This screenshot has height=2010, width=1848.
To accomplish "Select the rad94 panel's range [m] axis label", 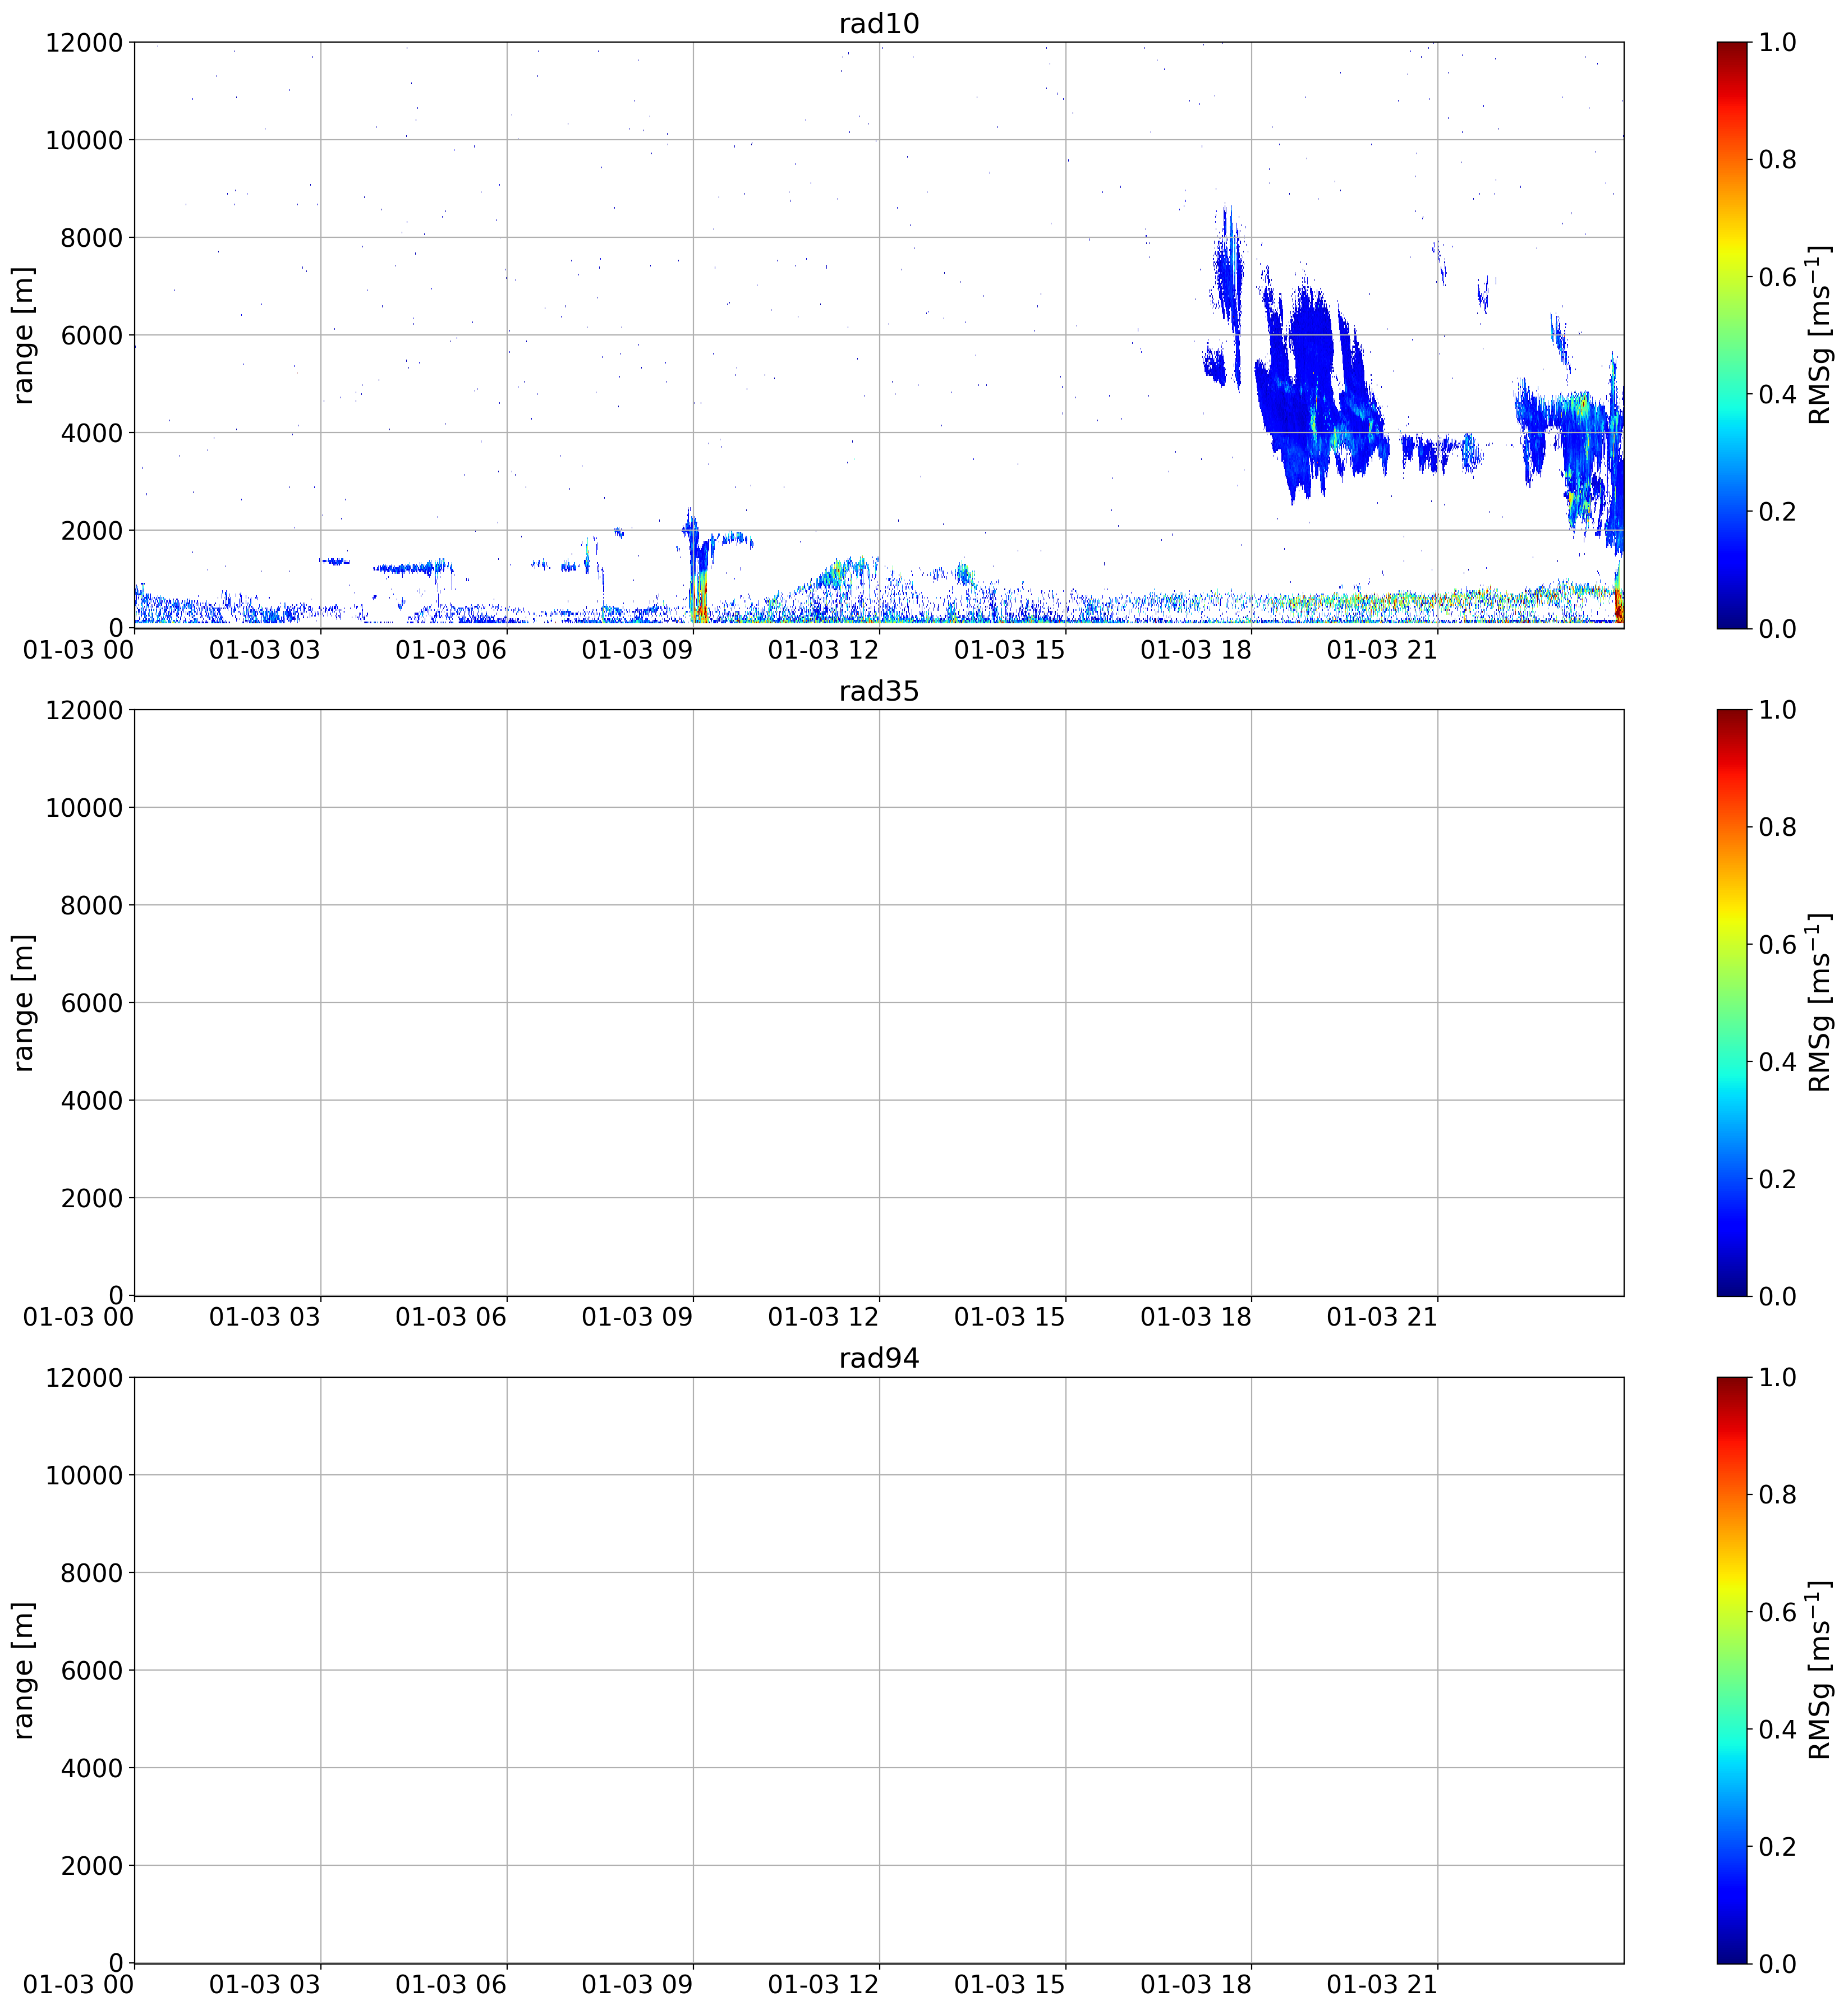I will pyautogui.click(x=24, y=1670).
